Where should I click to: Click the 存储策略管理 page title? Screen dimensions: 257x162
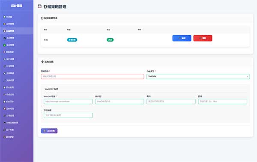pyautogui.click(x=55, y=6)
